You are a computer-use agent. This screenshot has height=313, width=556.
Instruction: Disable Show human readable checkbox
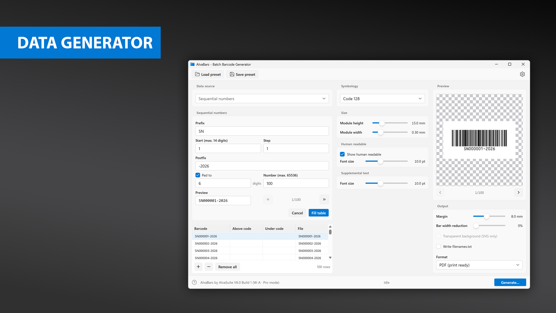click(x=342, y=154)
